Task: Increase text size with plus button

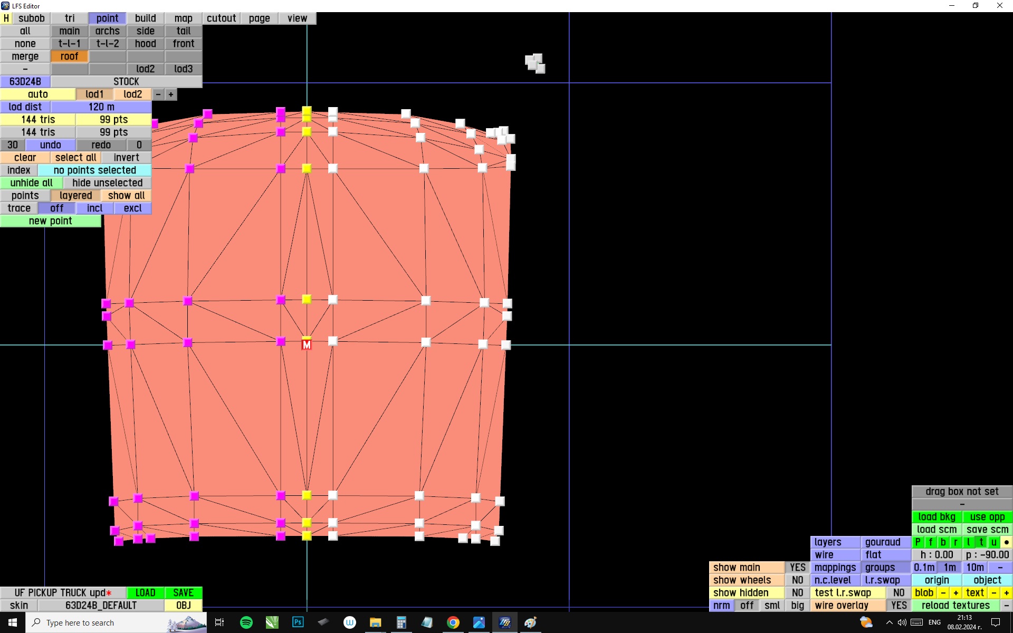Action: (1006, 593)
